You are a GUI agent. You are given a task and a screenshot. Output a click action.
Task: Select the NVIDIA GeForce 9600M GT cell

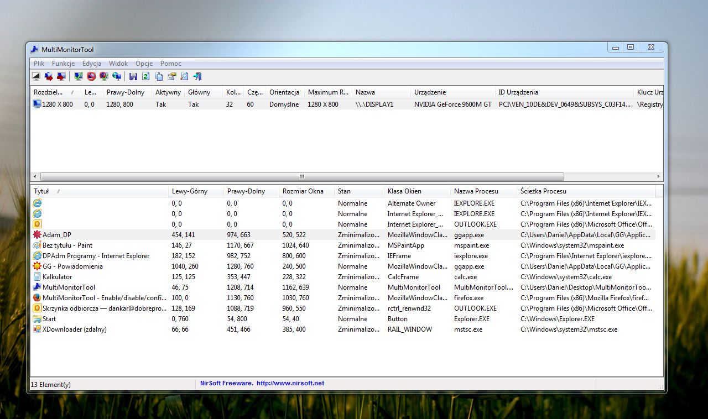[453, 104]
